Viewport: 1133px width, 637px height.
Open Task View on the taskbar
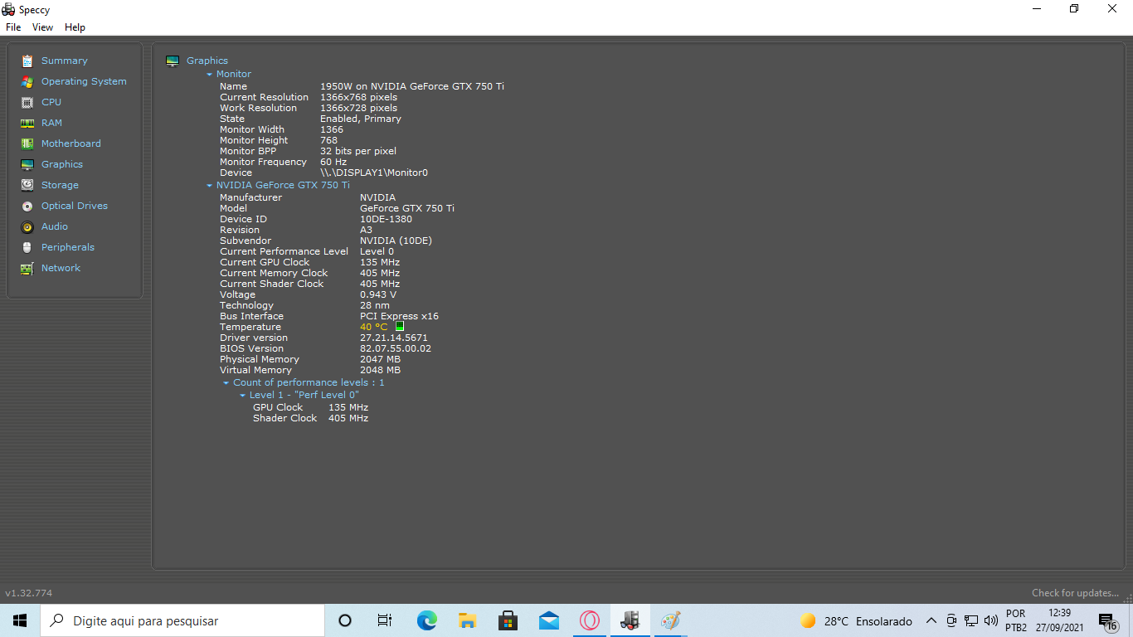pyautogui.click(x=385, y=620)
